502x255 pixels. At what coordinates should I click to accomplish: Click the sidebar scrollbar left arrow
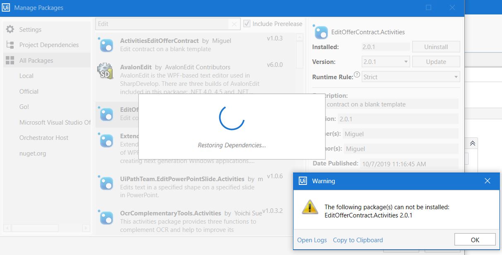pos(7,228)
